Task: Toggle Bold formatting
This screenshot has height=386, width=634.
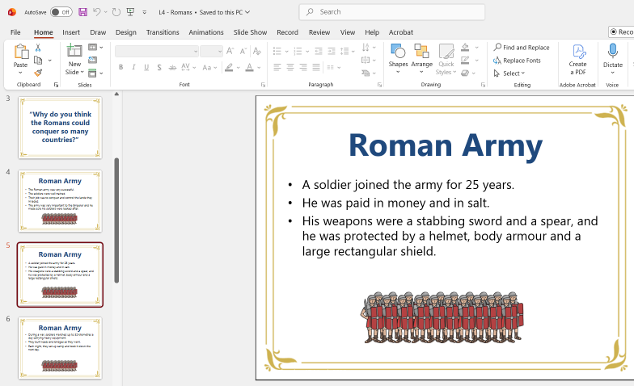Action: click(120, 68)
